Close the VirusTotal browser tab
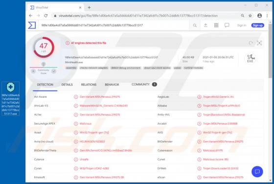This screenshot has width=274, height=184. click(80, 7)
